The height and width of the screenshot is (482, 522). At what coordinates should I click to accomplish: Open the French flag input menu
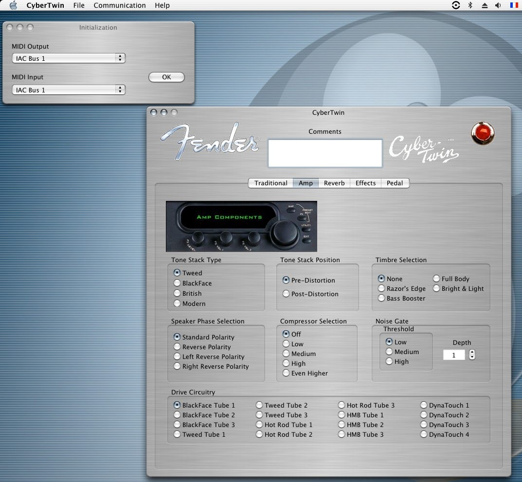(x=514, y=5)
